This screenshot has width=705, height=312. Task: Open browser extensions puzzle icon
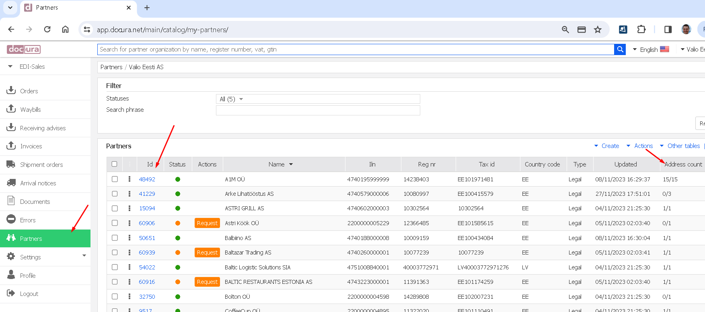tap(641, 29)
